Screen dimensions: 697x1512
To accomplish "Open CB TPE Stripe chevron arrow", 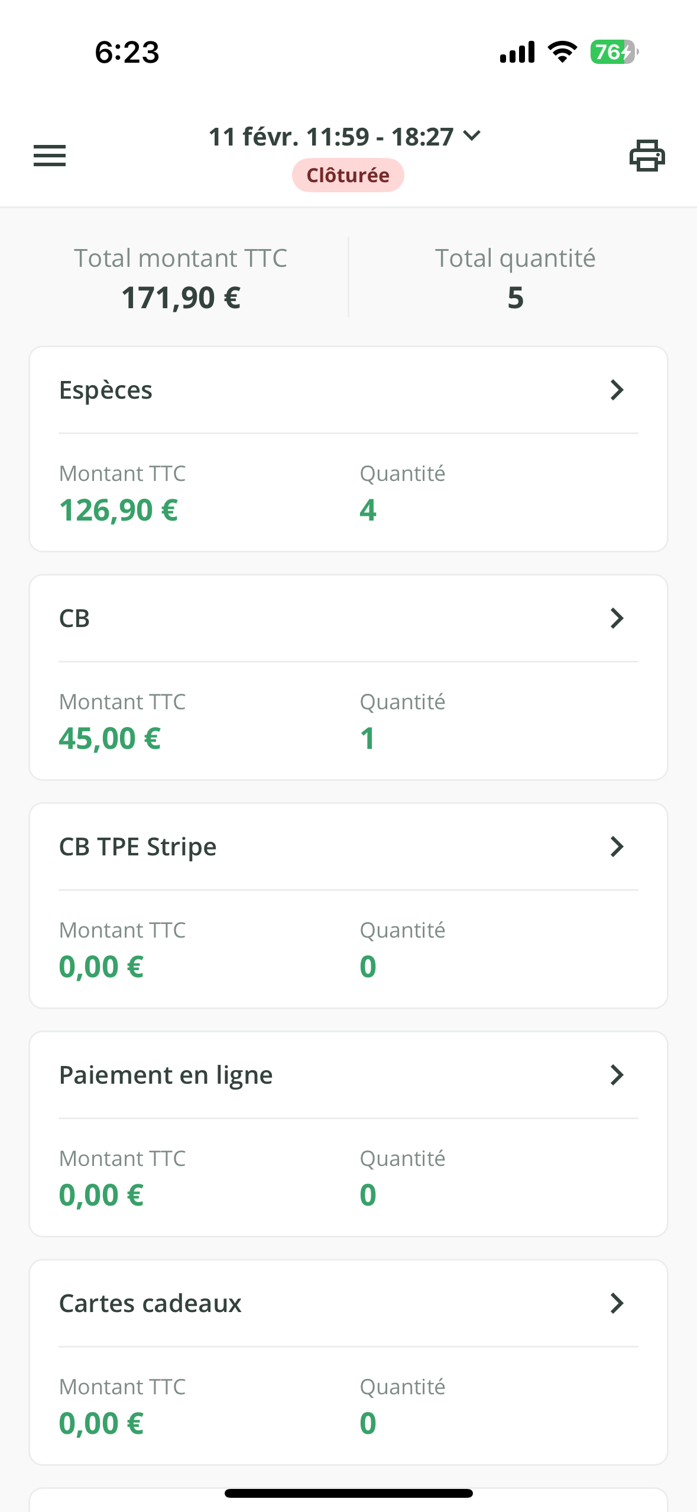I will pyautogui.click(x=617, y=847).
